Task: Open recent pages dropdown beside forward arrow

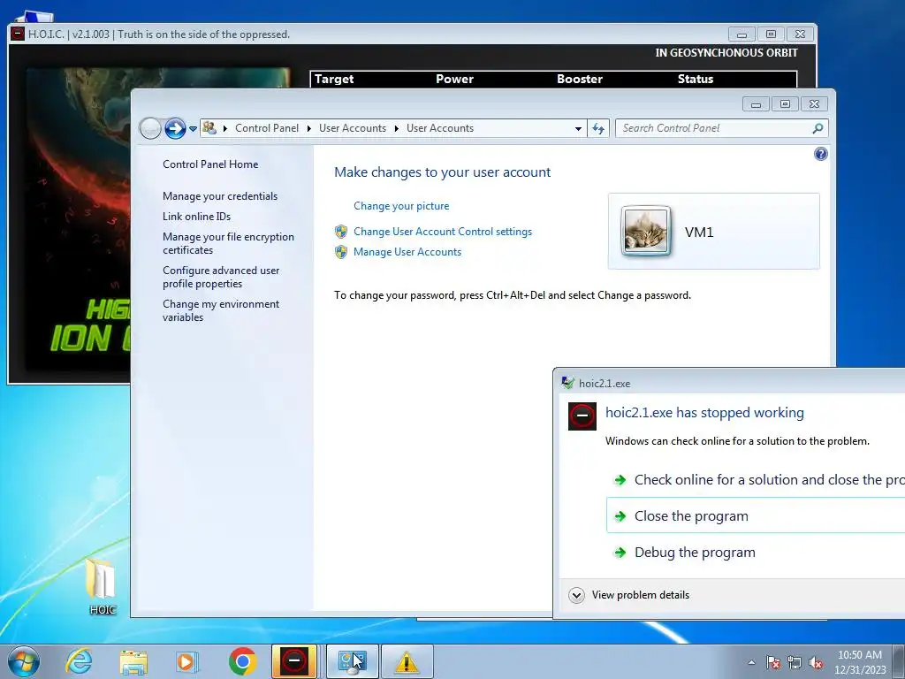Action: click(x=193, y=129)
